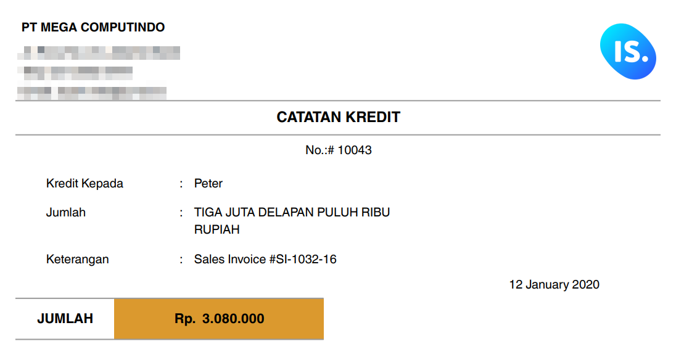The height and width of the screenshot is (357, 684).
Task: Click the third blurred address line
Action: click(x=92, y=93)
